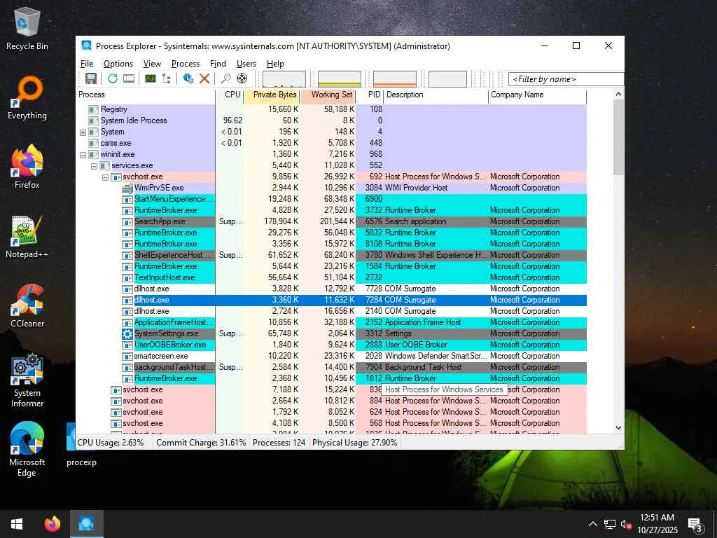Select the UserOOBEBroker.exe row
Image resolution: width=717 pixels, height=538 pixels.
[x=331, y=345]
